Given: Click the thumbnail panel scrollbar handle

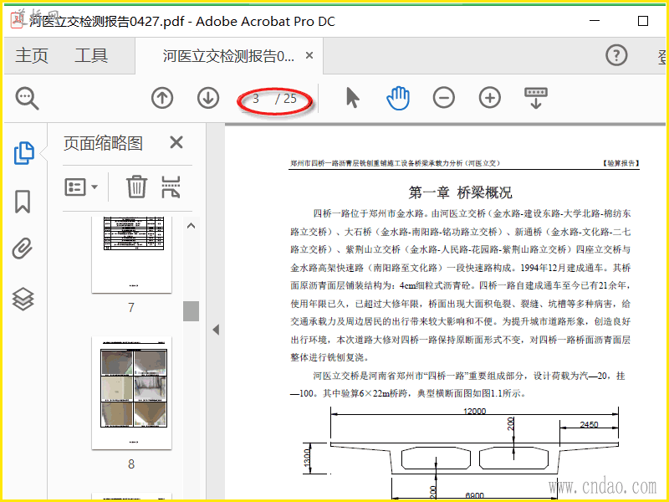Looking at the screenshot, I should coord(192,310).
